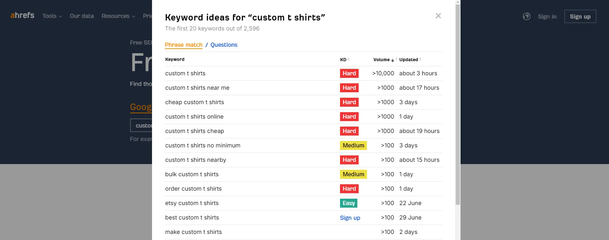Select the Phrase match tab
609x240 pixels.
click(184, 45)
